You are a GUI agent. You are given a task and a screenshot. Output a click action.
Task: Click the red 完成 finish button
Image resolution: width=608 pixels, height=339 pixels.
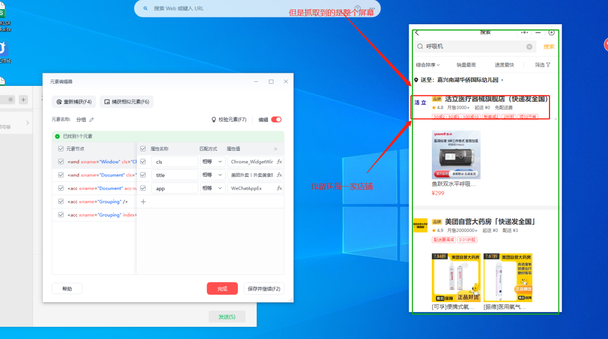(222, 288)
